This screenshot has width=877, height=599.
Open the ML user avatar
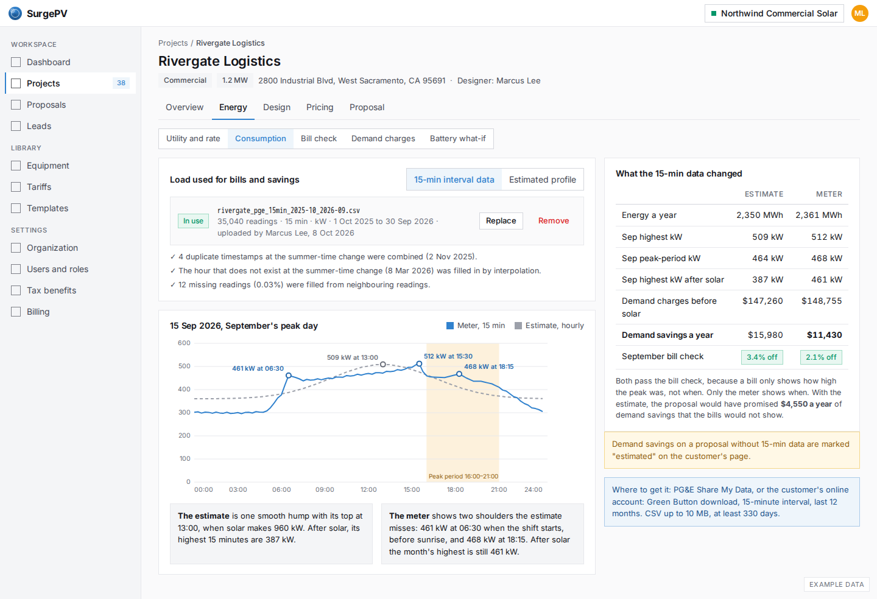(859, 13)
